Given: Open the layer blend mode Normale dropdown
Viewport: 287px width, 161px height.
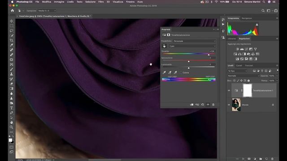Looking at the screenshot, I should click(x=244, y=76).
